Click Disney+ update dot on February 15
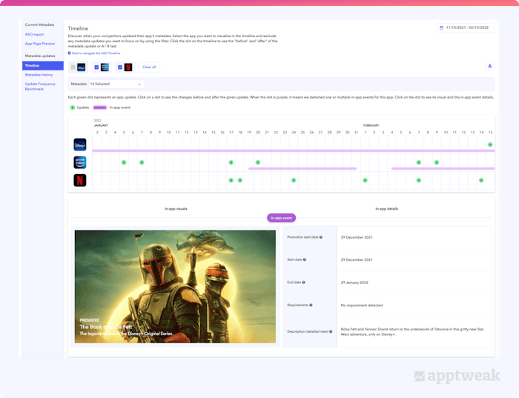 tap(490, 145)
